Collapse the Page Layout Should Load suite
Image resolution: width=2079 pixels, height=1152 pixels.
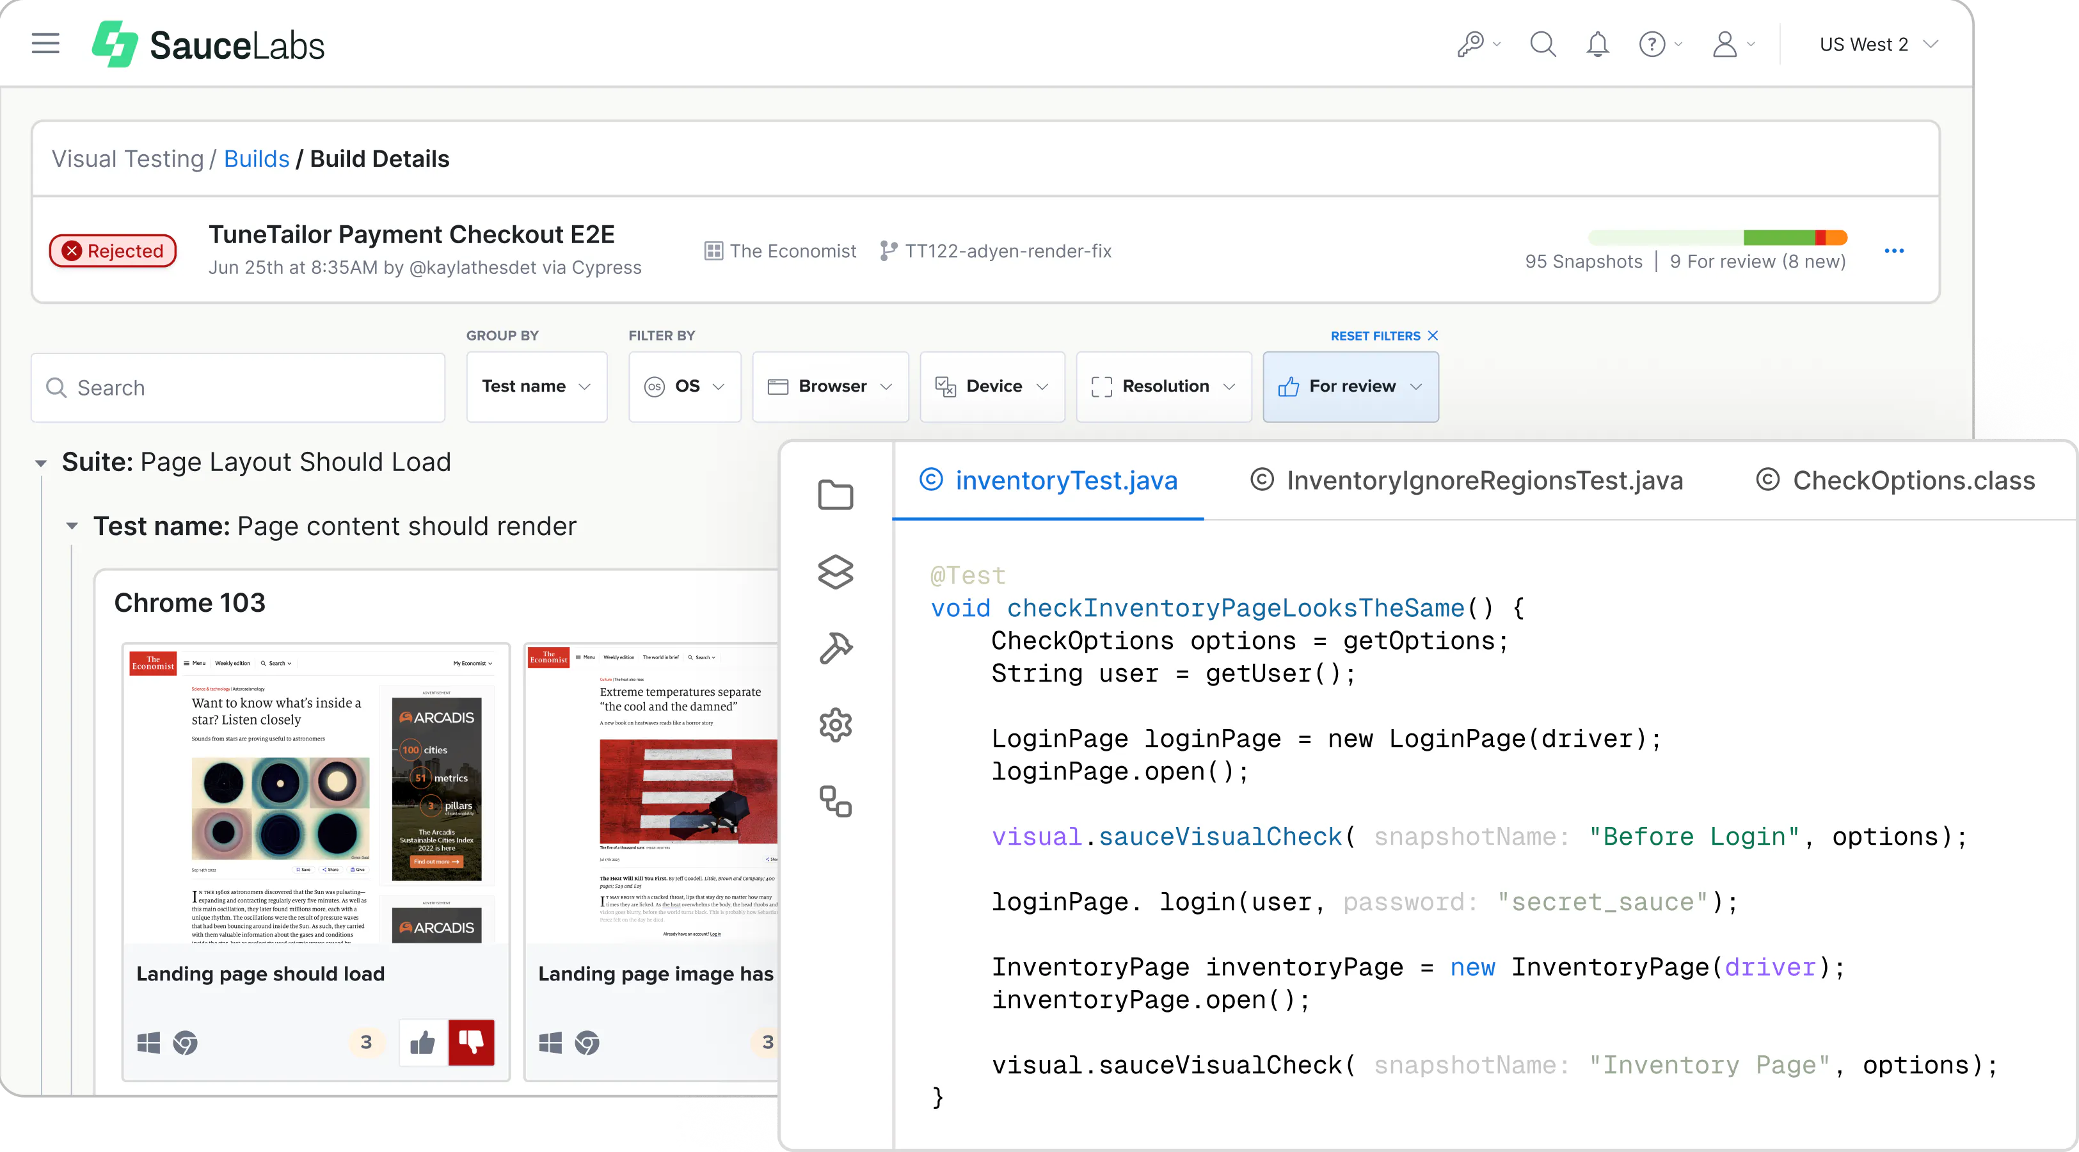tap(41, 463)
